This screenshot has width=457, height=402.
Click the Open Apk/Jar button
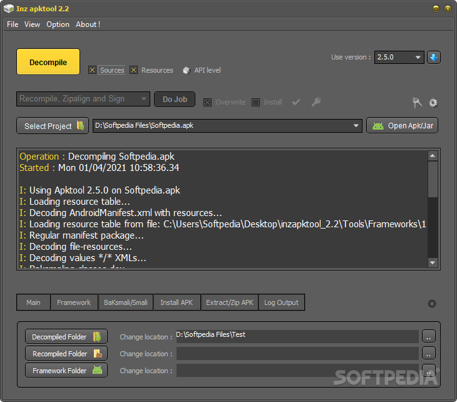click(x=402, y=126)
